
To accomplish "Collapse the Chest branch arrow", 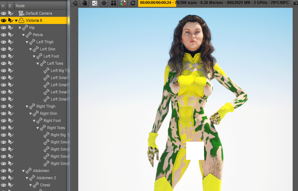I will pyautogui.click(x=31, y=185).
